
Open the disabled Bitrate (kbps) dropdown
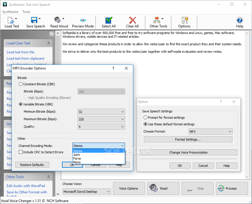click(101, 92)
